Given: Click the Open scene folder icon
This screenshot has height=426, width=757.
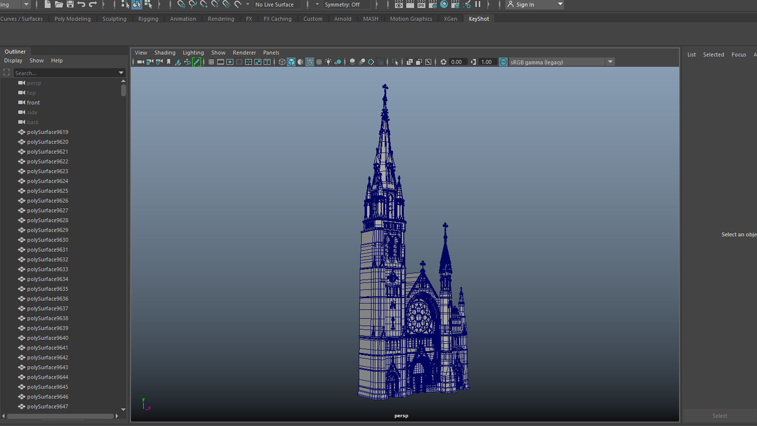Looking at the screenshot, I should point(59,4).
